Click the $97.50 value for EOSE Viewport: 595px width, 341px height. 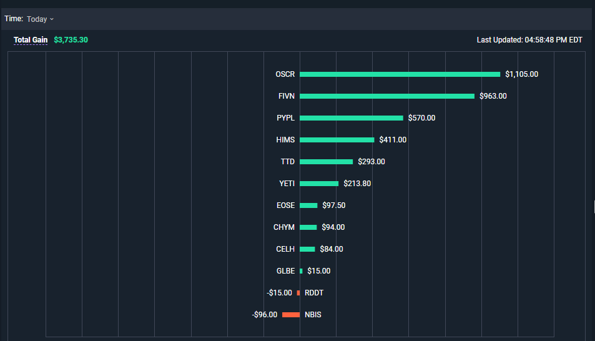pos(334,205)
